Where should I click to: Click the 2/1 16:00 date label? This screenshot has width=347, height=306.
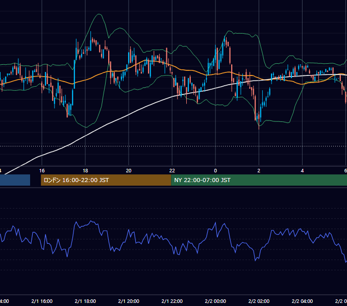(x=42, y=301)
